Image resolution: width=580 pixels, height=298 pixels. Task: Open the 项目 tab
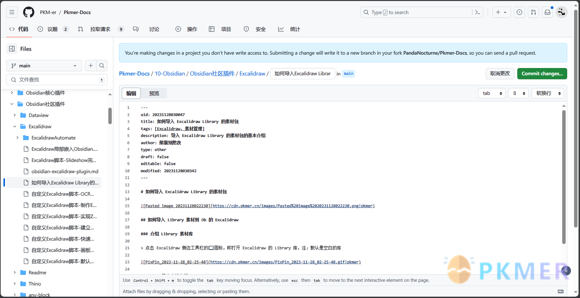tap(220, 29)
